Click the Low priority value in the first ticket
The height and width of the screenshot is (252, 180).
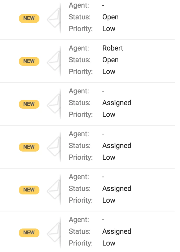click(x=109, y=29)
